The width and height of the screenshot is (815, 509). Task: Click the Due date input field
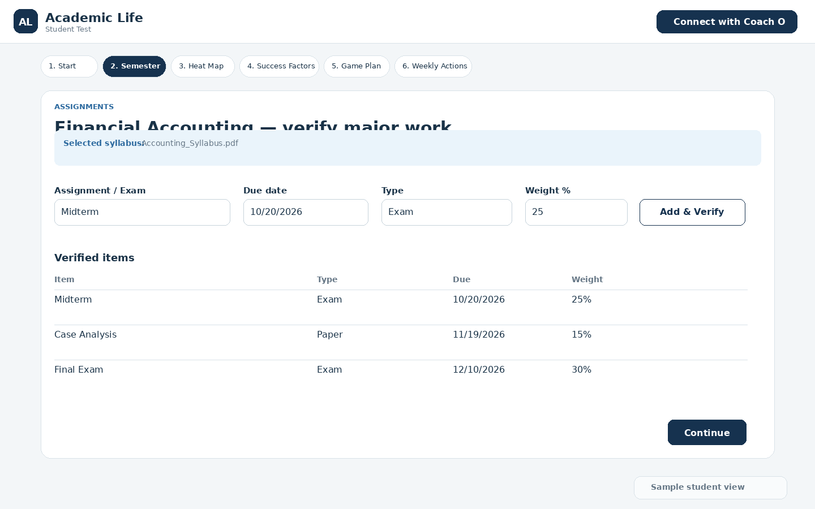[x=306, y=212]
